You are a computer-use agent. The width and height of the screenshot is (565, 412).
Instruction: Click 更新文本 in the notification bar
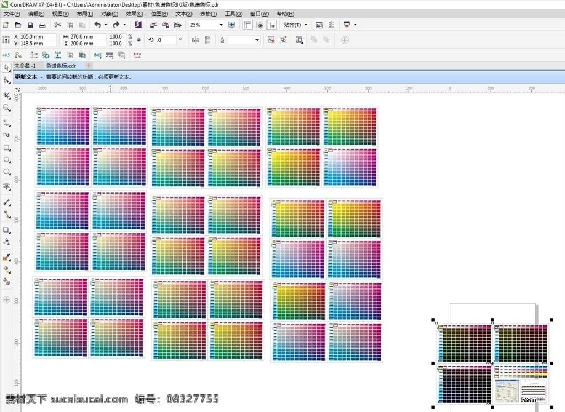(x=26, y=77)
